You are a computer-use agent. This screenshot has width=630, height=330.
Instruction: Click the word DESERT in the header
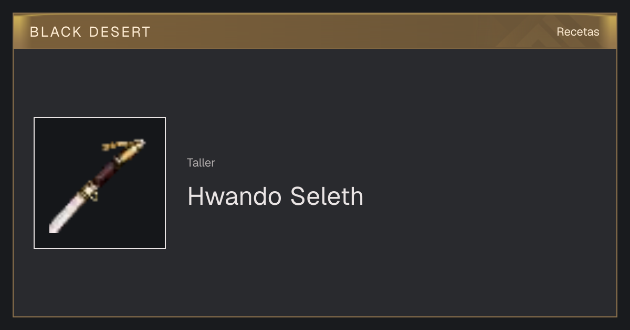coord(120,32)
